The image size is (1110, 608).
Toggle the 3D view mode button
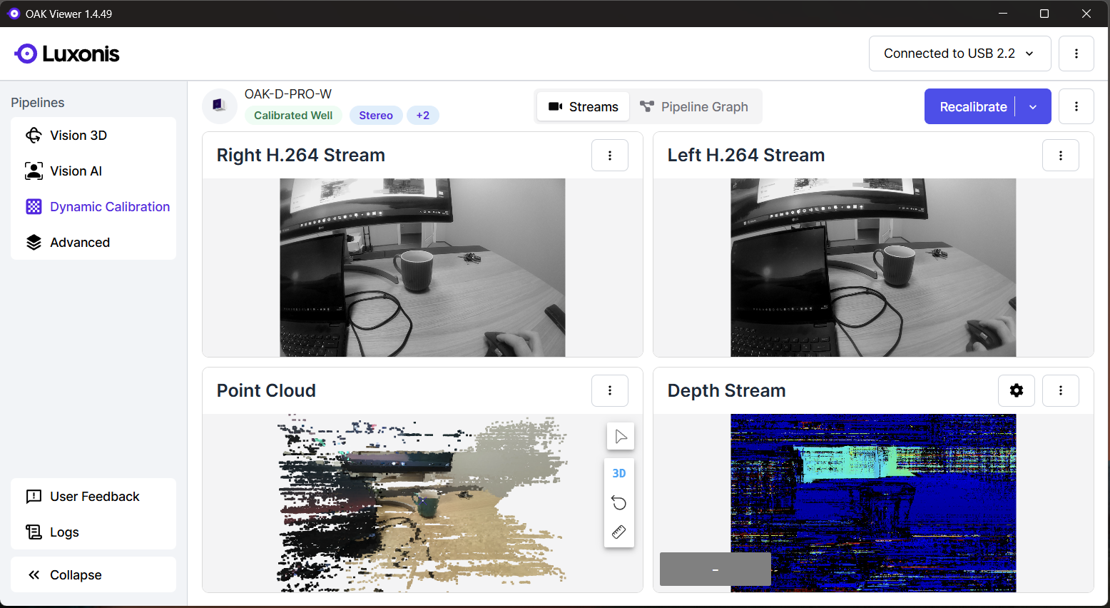tap(619, 473)
